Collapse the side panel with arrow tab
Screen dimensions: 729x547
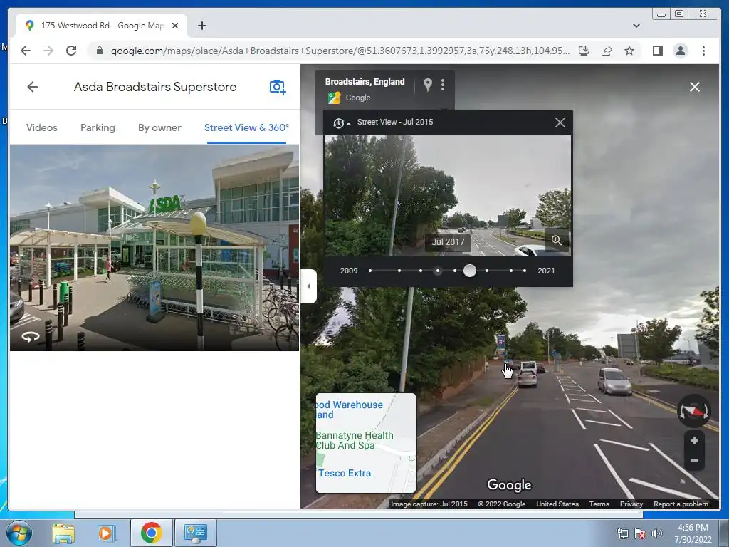click(x=309, y=286)
